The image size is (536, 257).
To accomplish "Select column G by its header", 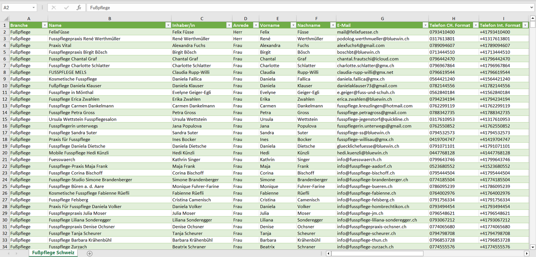I will [x=382, y=19].
